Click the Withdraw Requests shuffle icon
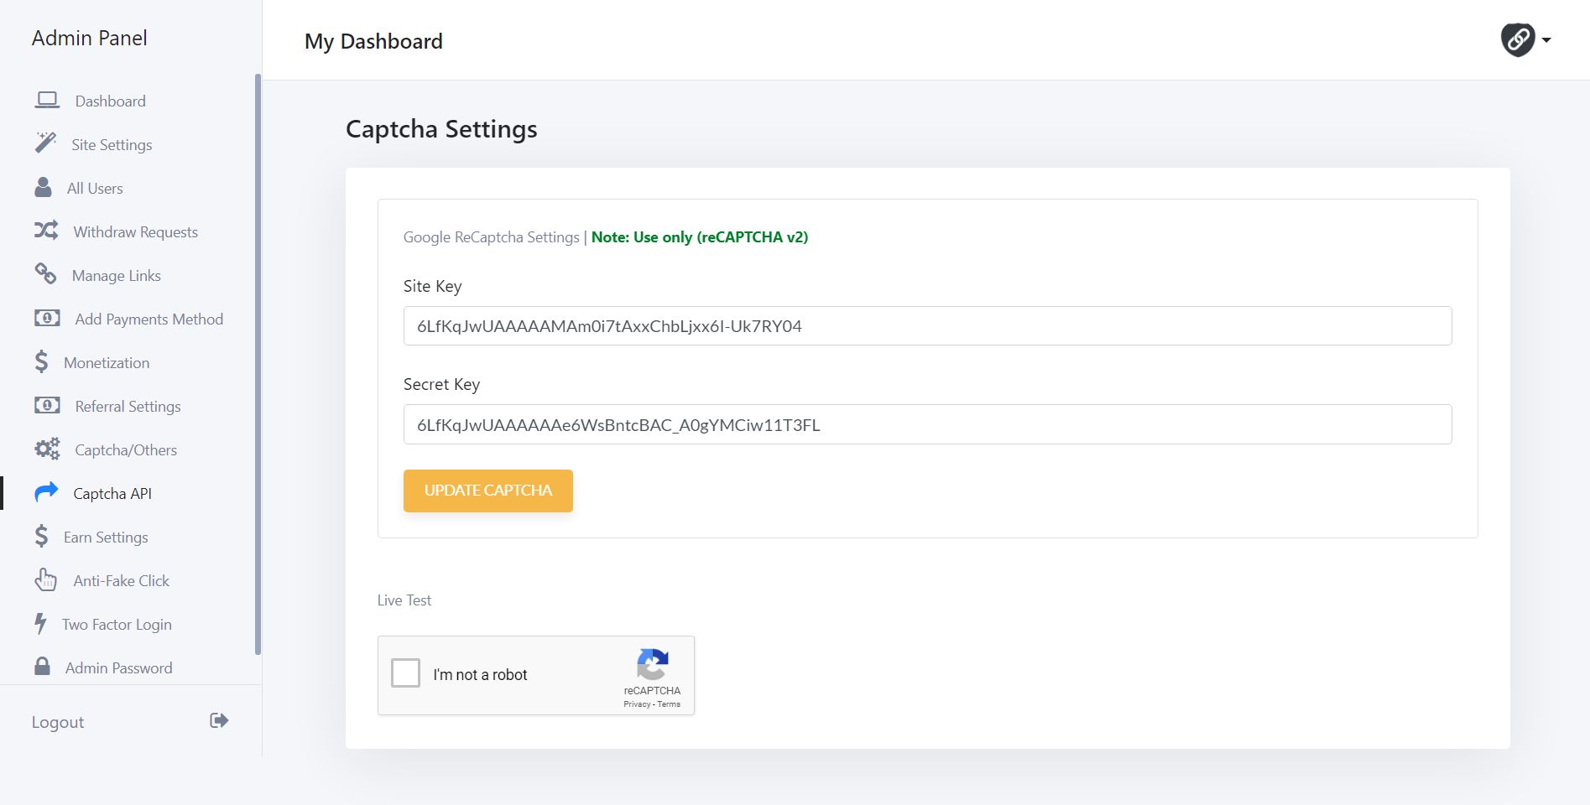 pos(46,231)
